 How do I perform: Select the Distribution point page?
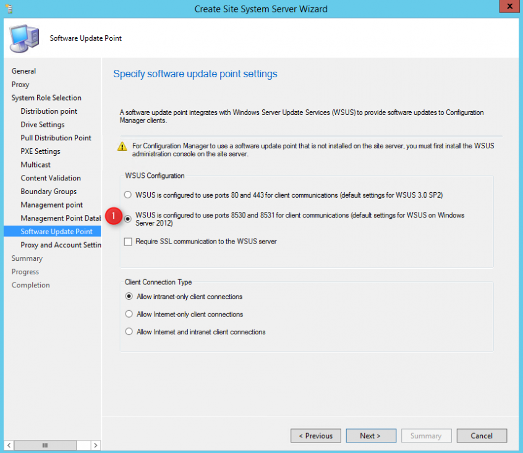tap(49, 111)
